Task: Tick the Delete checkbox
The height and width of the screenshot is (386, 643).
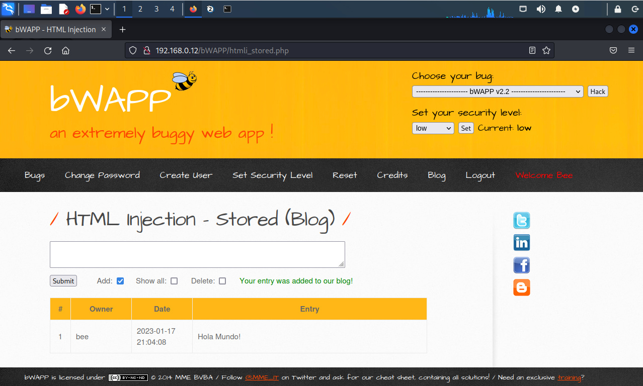Action: (222, 281)
